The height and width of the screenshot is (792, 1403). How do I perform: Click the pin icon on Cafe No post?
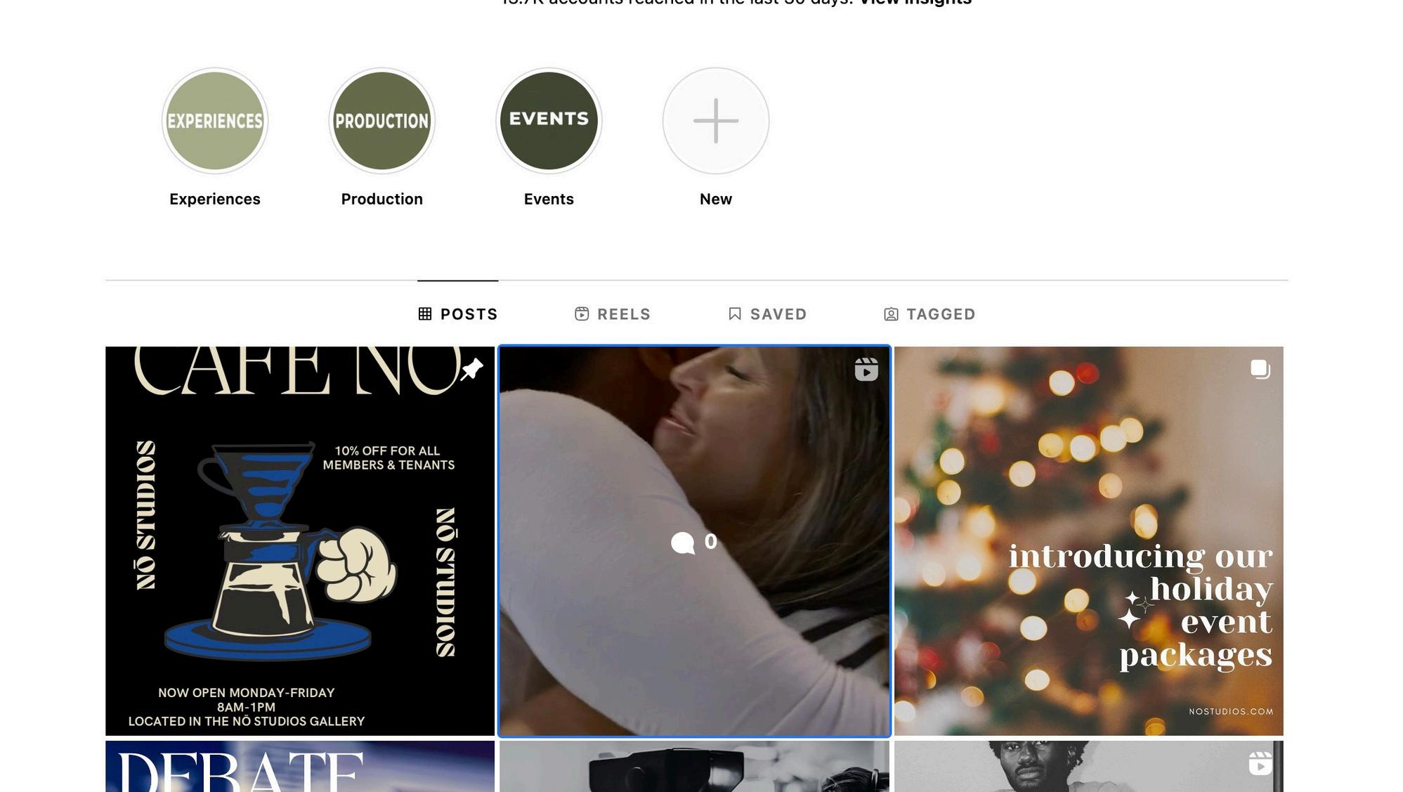click(471, 369)
